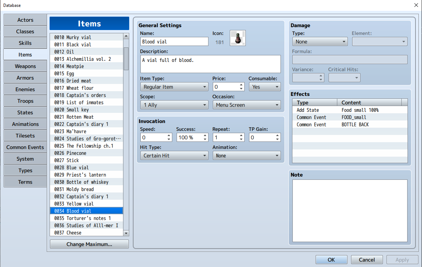Select item 0013 Alchemillia vol. 2
Image resolution: width=422 pixels, height=267 pixels.
[x=86, y=59]
